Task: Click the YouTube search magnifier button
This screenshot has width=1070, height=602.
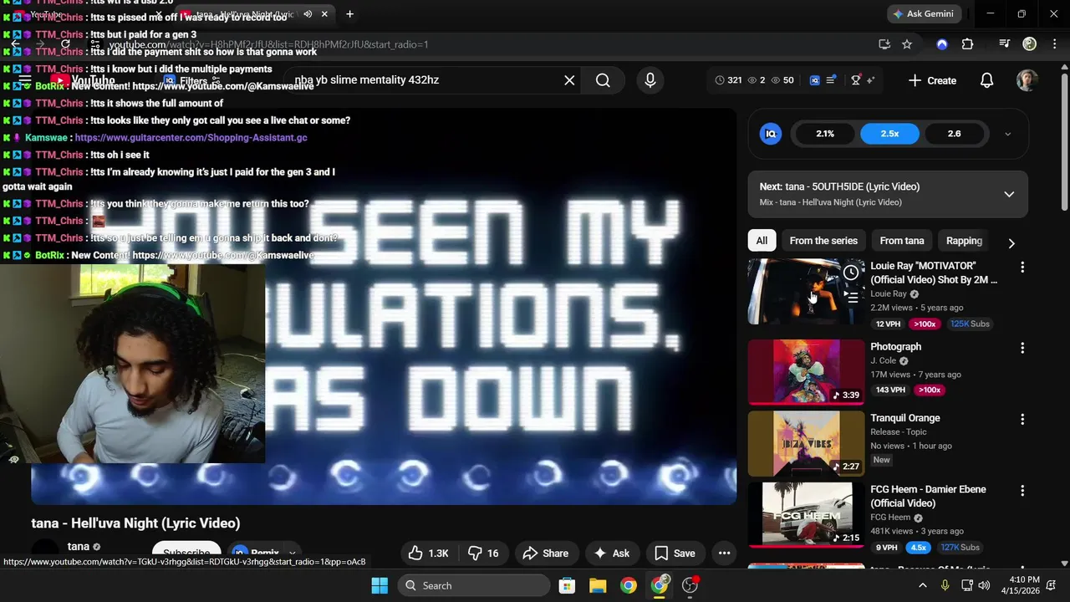Action: 603,80
